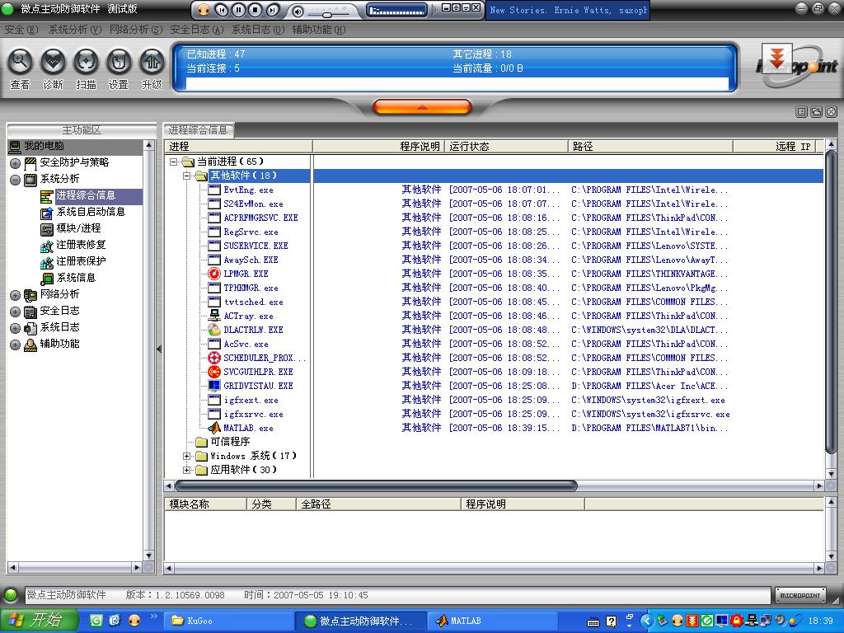Select the 进程综合信息 tab
Viewport: 844px width, 633px height.
tap(198, 129)
